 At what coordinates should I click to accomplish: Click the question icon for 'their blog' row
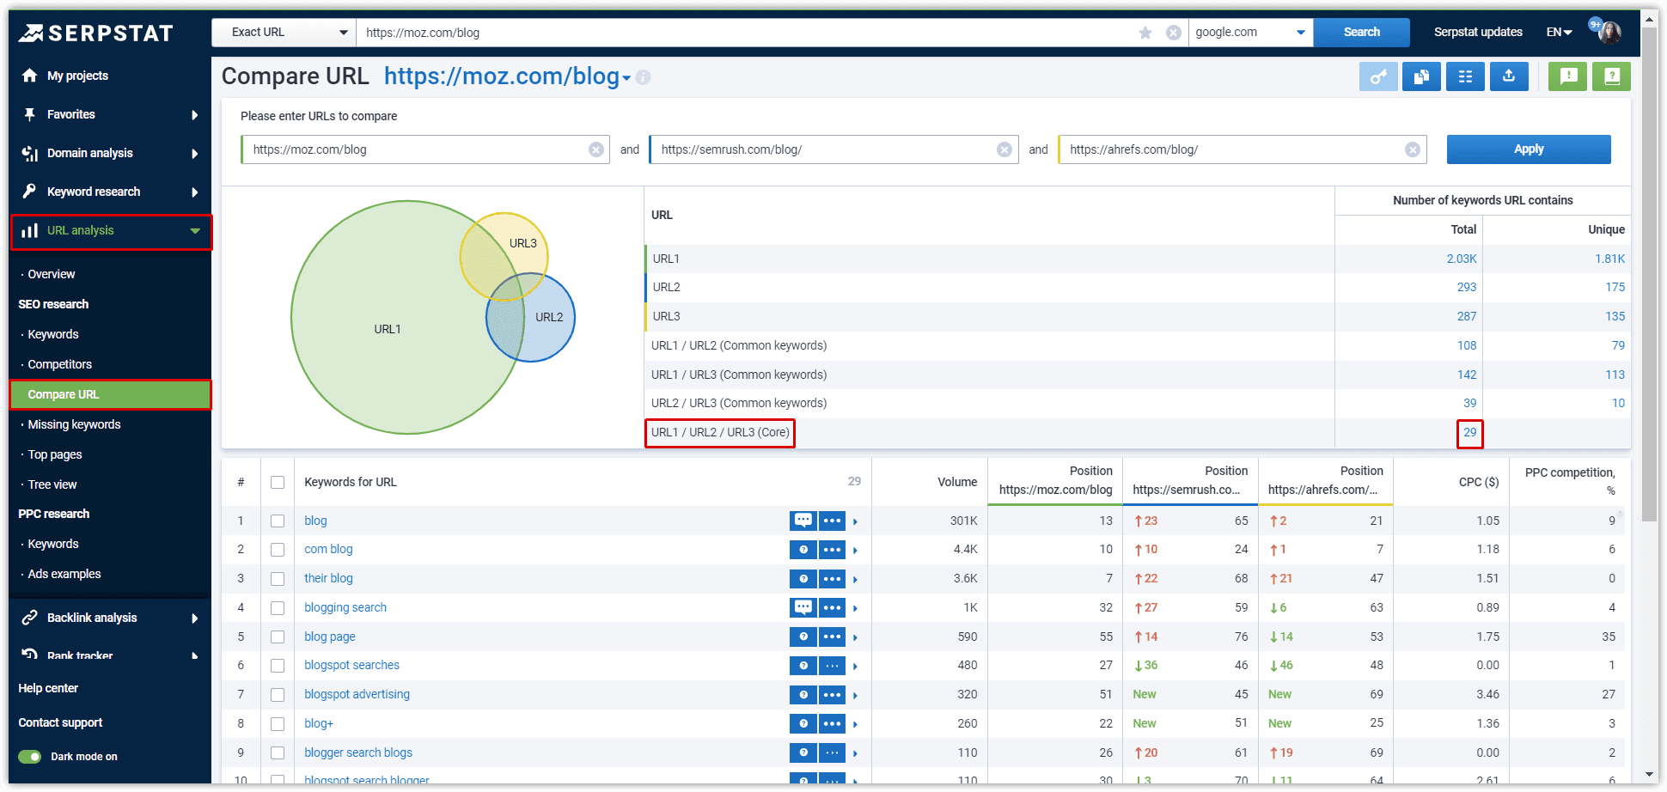[x=803, y=579]
